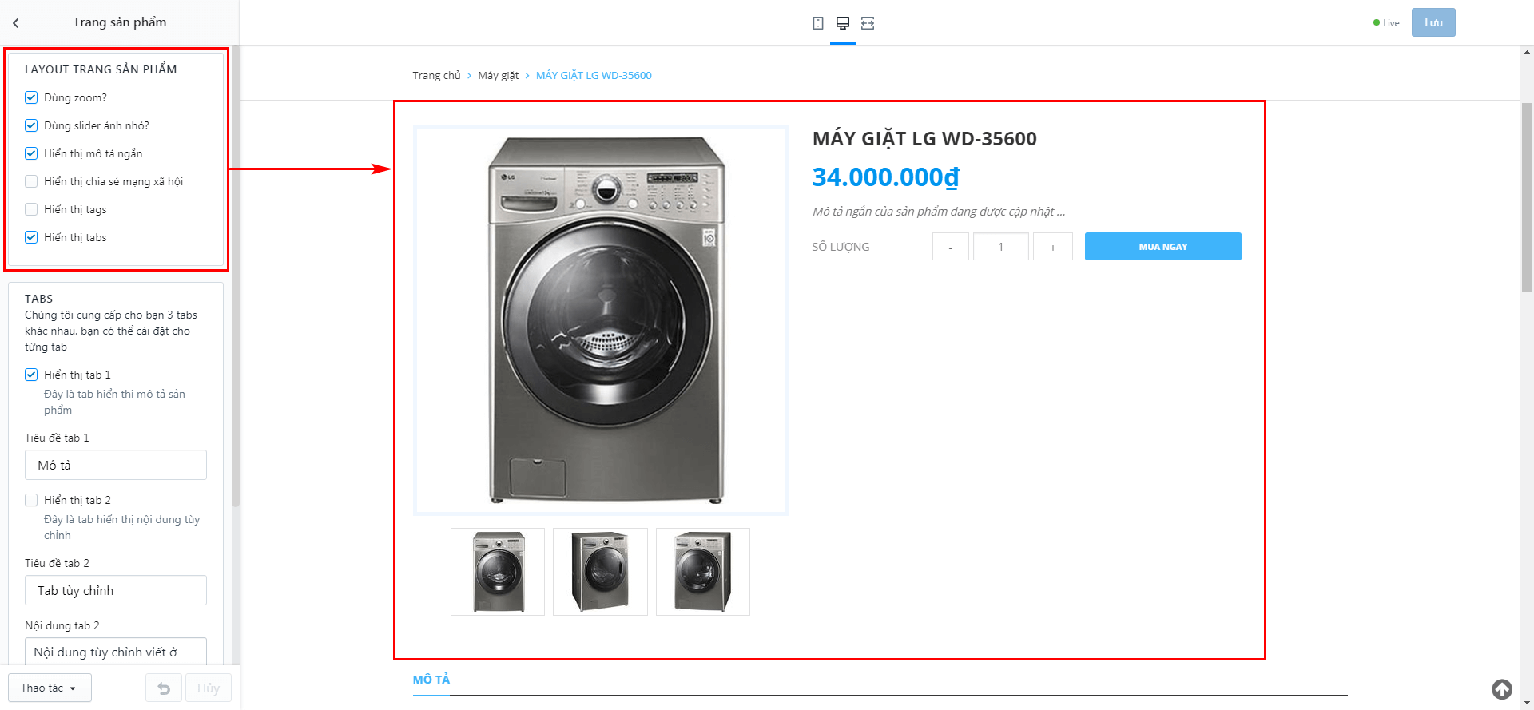Edit the 'Nội dung tab 2' field
The height and width of the screenshot is (710, 1534).
(x=116, y=652)
